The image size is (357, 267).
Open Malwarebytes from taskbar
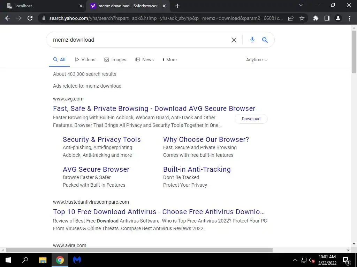pos(77,260)
